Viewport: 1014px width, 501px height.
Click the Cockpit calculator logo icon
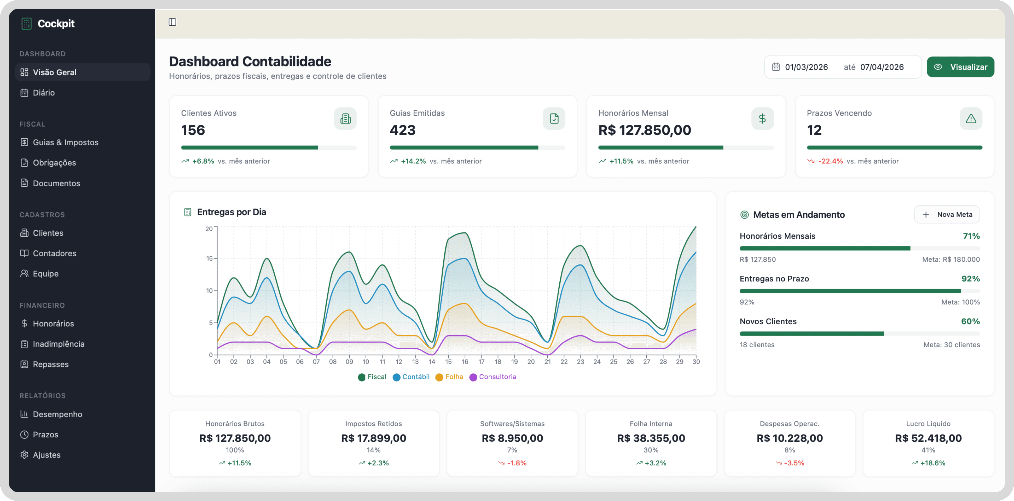pyautogui.click(x=26, y=24)
